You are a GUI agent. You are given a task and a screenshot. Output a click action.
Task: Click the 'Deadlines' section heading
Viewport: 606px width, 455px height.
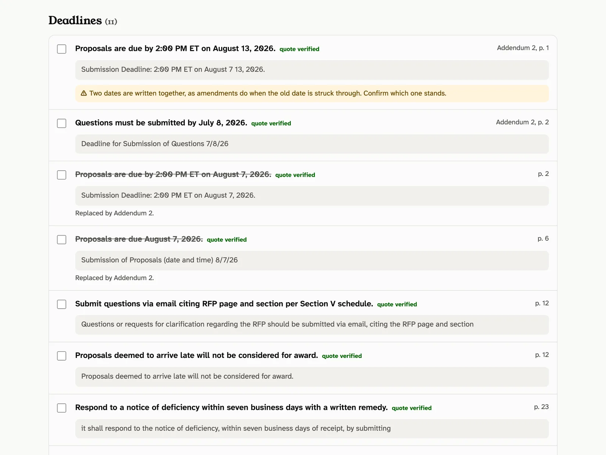click(x=75, y=20)
